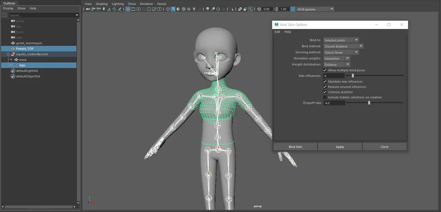The height and width of the screenshot is (212, 441).
Task: Toggle the use all lights icon
Action: pyautogui.click(x=194, y=9)
